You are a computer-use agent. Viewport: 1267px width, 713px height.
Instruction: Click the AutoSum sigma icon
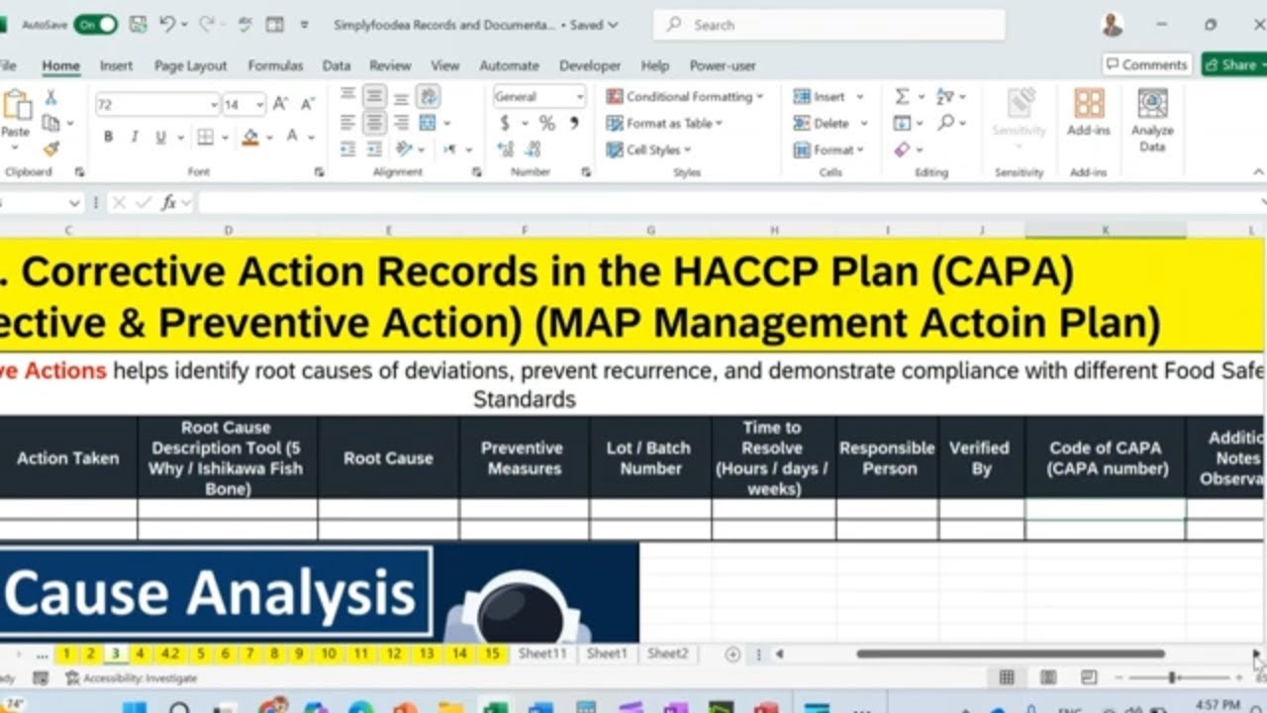pyautogui.click(x=902, y=97)
